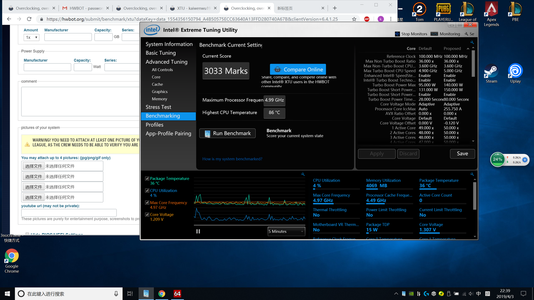Reload the HWBOT page
This screenshot has height=300, width=534.
(29, 19)
